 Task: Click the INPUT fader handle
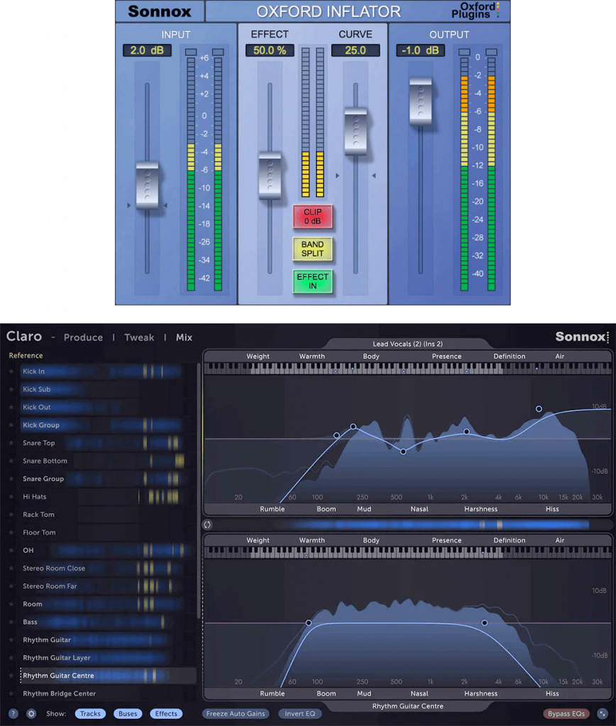coord(148,185)
